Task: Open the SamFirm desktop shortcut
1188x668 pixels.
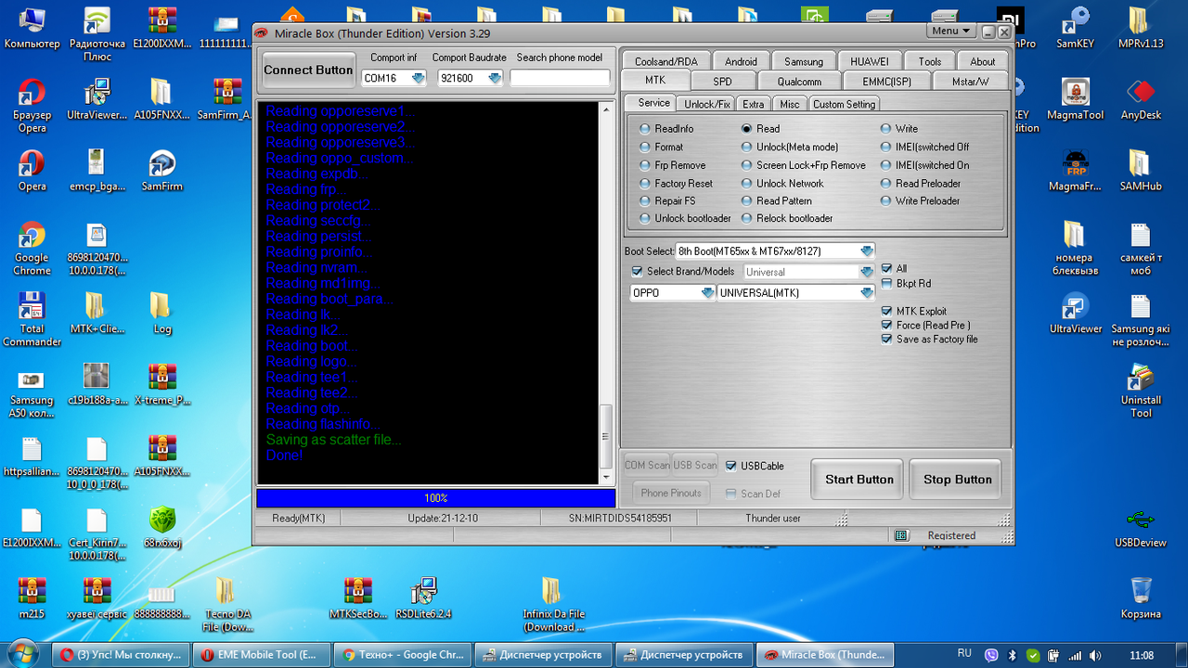Action: [x=161, y=170]
